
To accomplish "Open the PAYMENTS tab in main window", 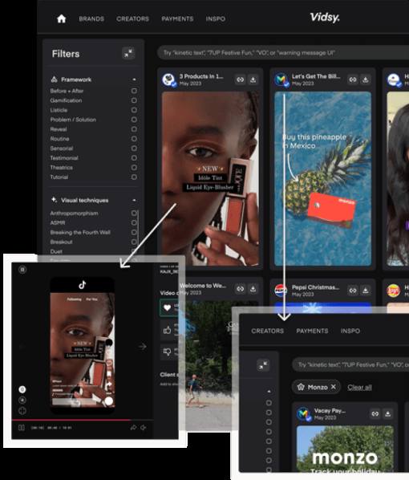I will tap(177, 18).
